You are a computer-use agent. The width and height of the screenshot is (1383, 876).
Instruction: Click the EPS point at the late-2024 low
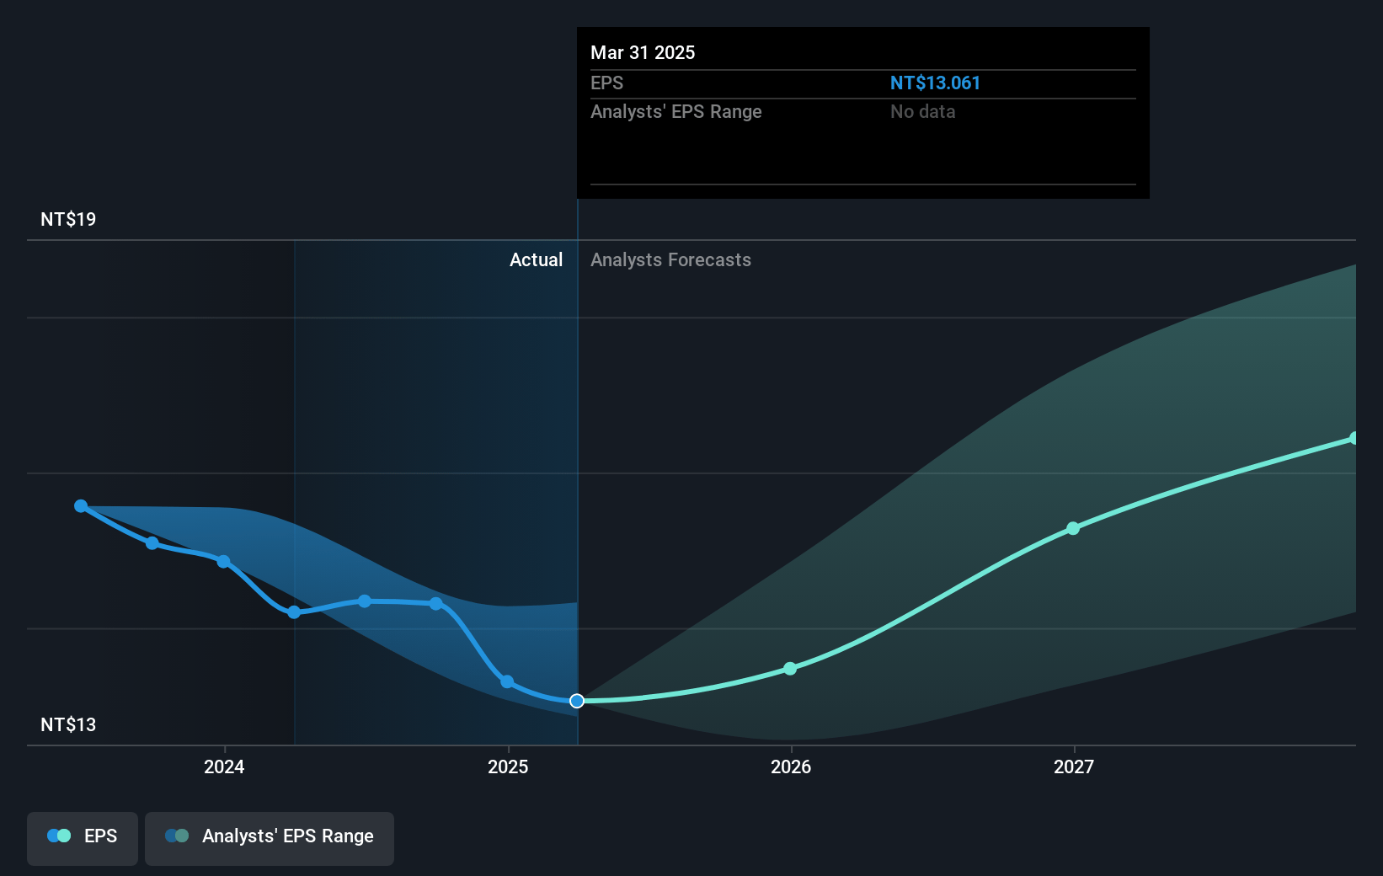507,682
